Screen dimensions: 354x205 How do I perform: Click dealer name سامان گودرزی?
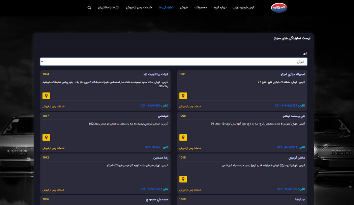(x=297, y=158)
